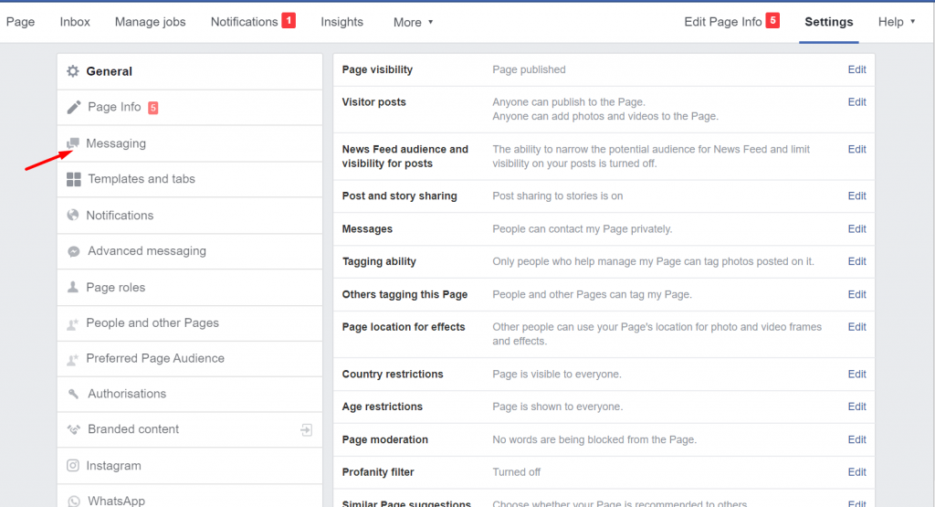This screenshot has width=935, height=507.
Task: Click the red 5 badge on Edit Page Info
Action: pyautogui.click(x=772, y=21)
